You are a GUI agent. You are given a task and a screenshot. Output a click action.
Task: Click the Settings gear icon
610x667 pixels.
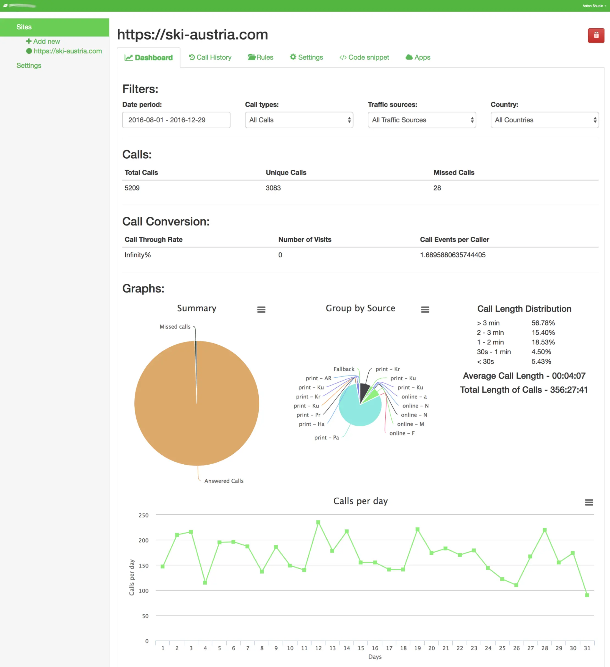click(293, 57)
